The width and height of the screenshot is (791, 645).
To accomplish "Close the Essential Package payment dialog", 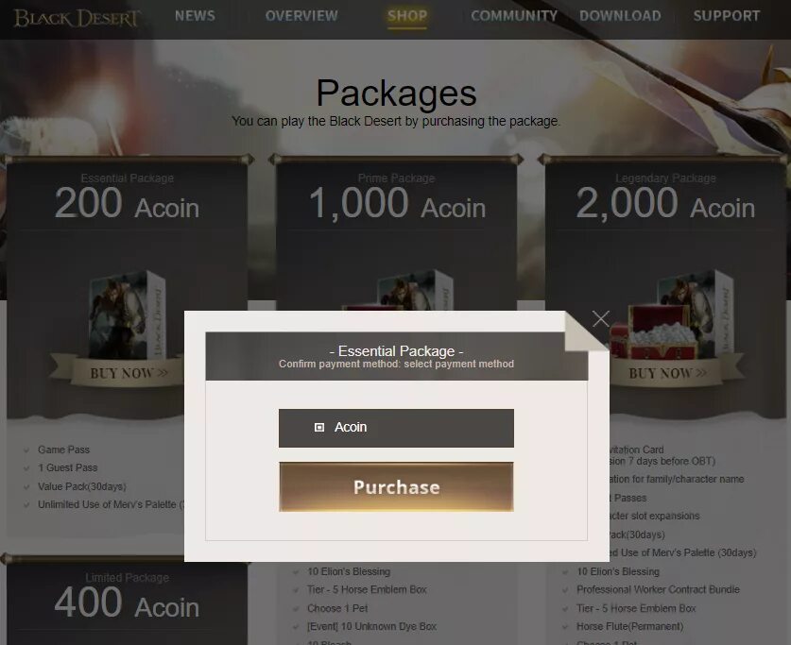I will pyautogui.click(x=600, y=318).
